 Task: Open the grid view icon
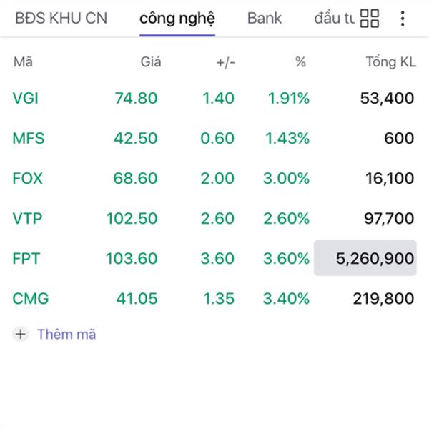[370, 19]
